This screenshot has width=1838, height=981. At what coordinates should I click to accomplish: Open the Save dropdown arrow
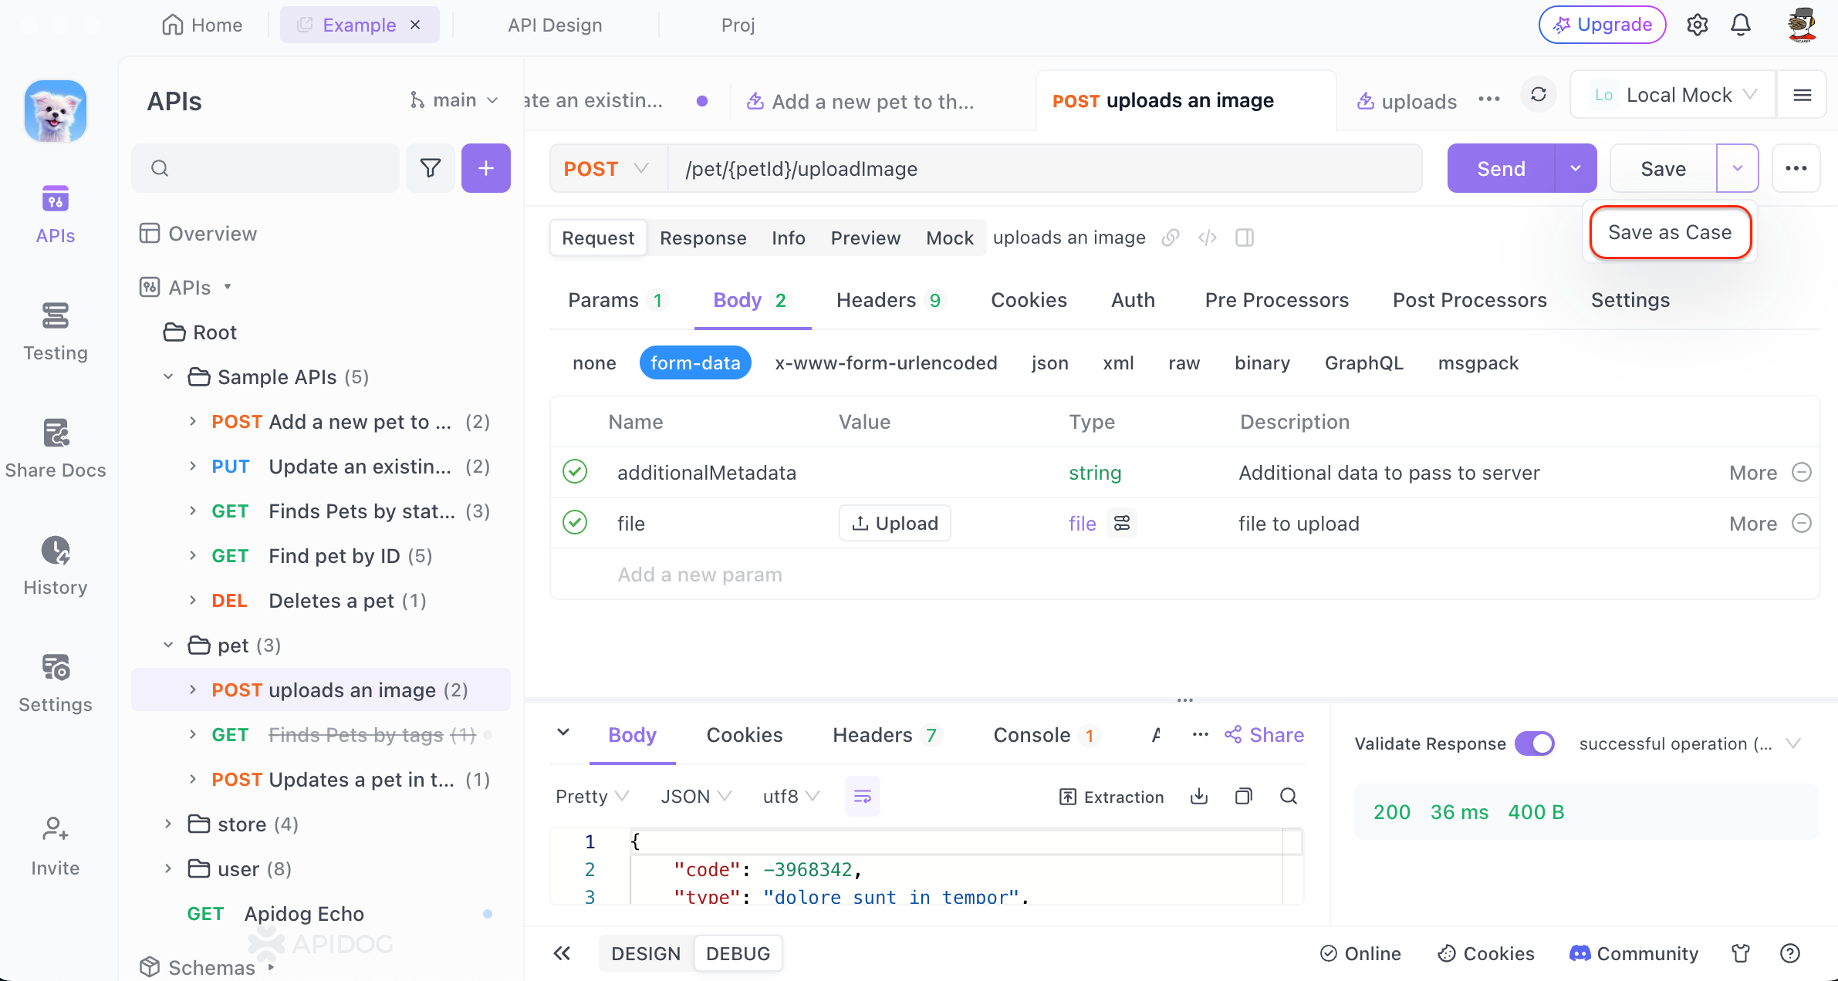click(1738, 168)
